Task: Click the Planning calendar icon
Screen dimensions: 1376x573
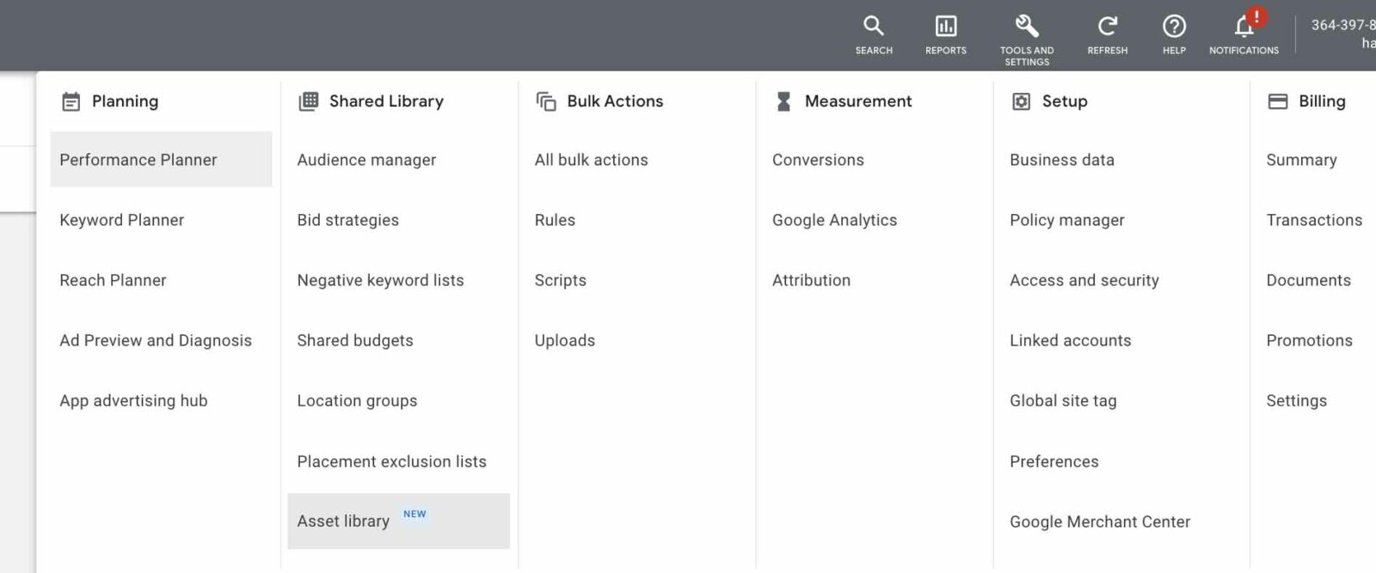Action: click(x=71, y=101)
